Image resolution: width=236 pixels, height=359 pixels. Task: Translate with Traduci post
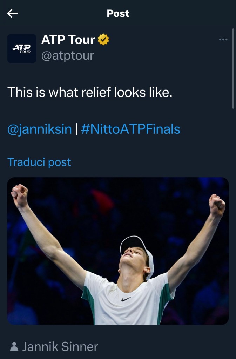(39, 162)
